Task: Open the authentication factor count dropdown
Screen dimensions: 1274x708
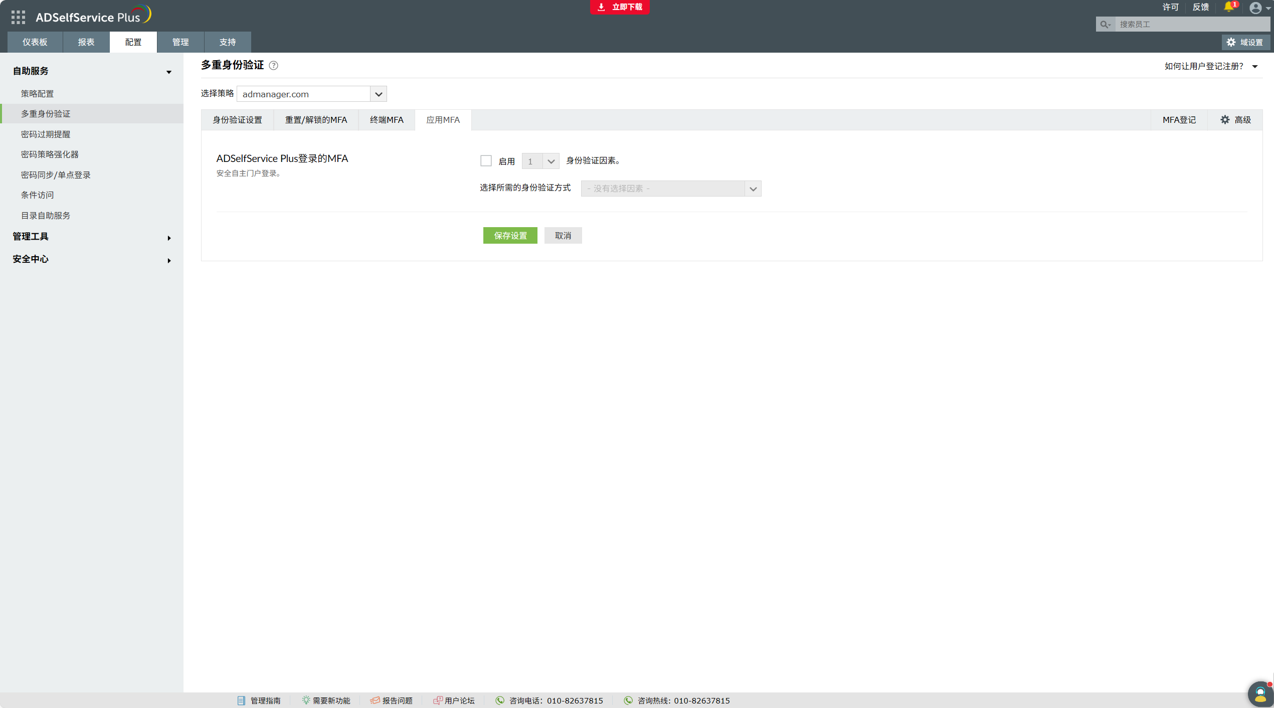Action: pyautogui.click(x=540, y=161)
